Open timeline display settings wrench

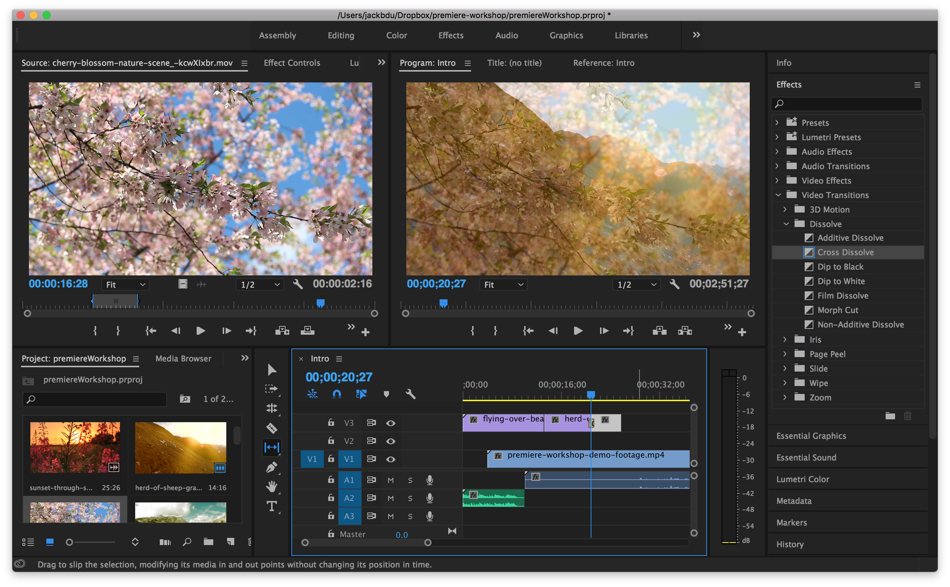click(x=410, y=394)
